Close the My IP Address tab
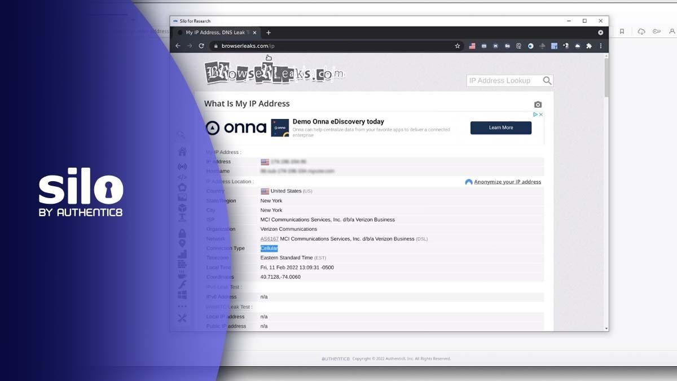 (x=256, y=33)
